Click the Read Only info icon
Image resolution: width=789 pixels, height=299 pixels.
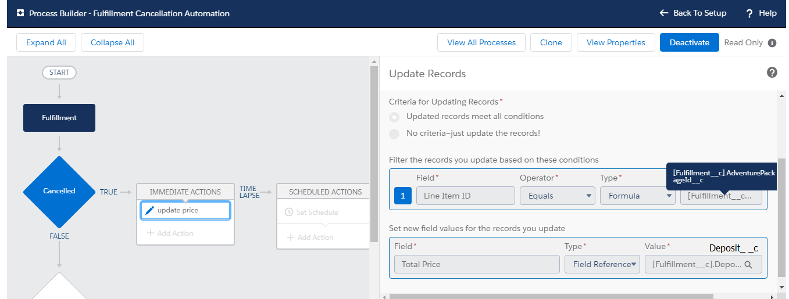(772, 42)
